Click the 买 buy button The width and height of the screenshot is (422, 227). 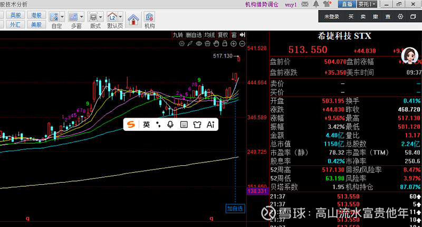point(351,17)
